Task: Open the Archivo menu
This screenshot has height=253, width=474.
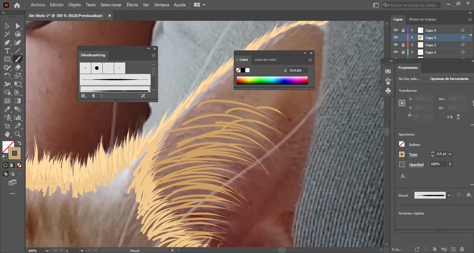Action: (38, 5)
